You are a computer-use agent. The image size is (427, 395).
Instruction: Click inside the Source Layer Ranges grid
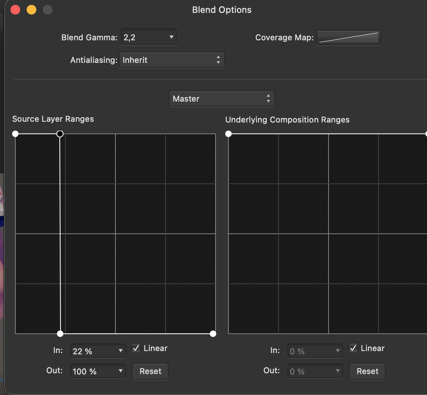click(115, 234)
